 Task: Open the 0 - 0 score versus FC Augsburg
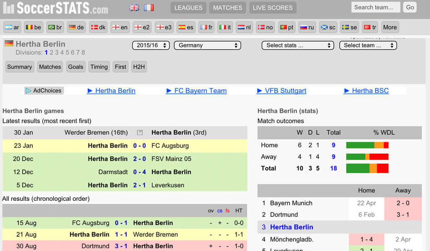139,146
